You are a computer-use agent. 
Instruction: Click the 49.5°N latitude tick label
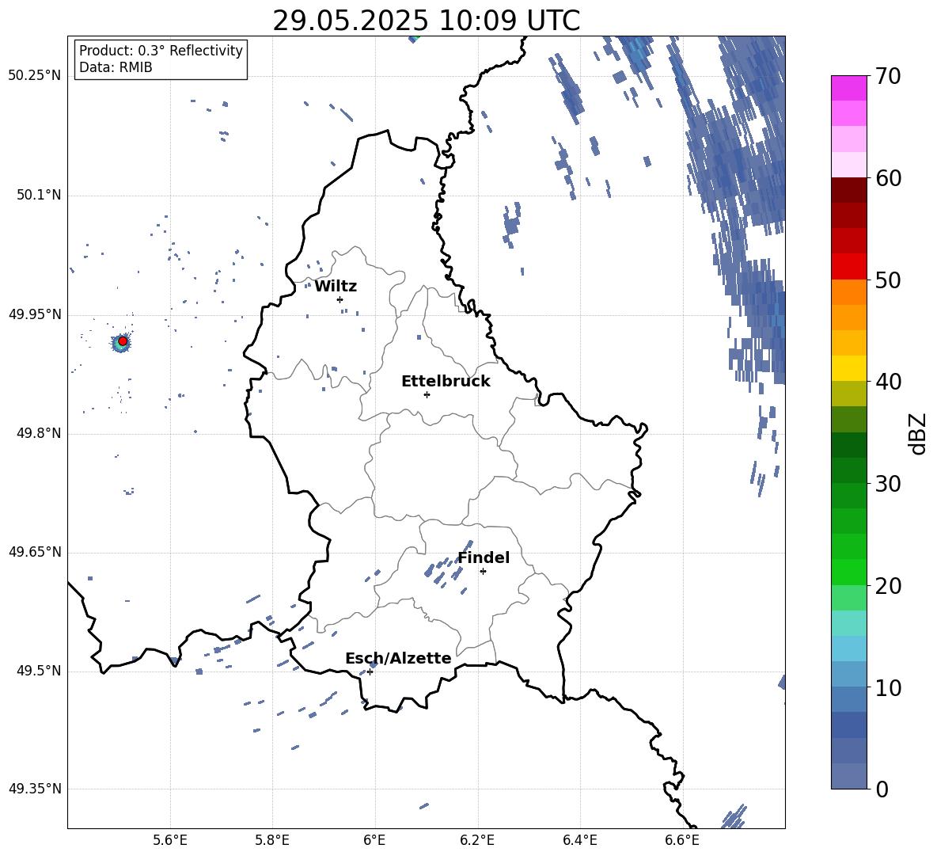click(39, 671)
